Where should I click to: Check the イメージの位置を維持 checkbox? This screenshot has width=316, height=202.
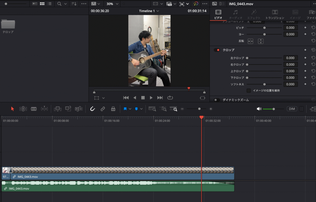(248, 91)
